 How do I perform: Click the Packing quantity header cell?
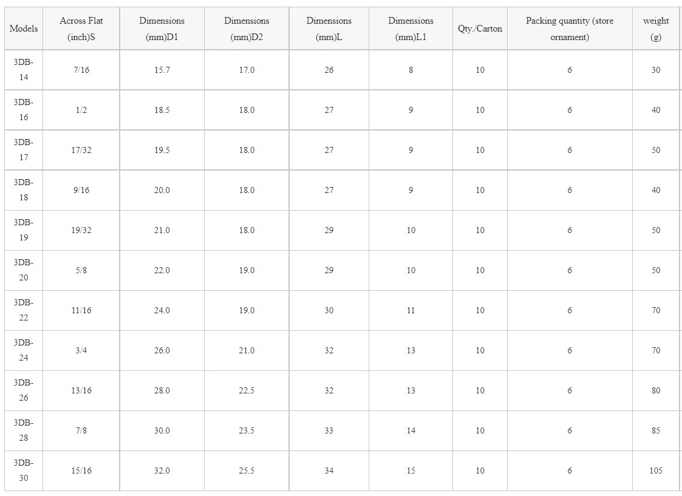tap(570, 29)
